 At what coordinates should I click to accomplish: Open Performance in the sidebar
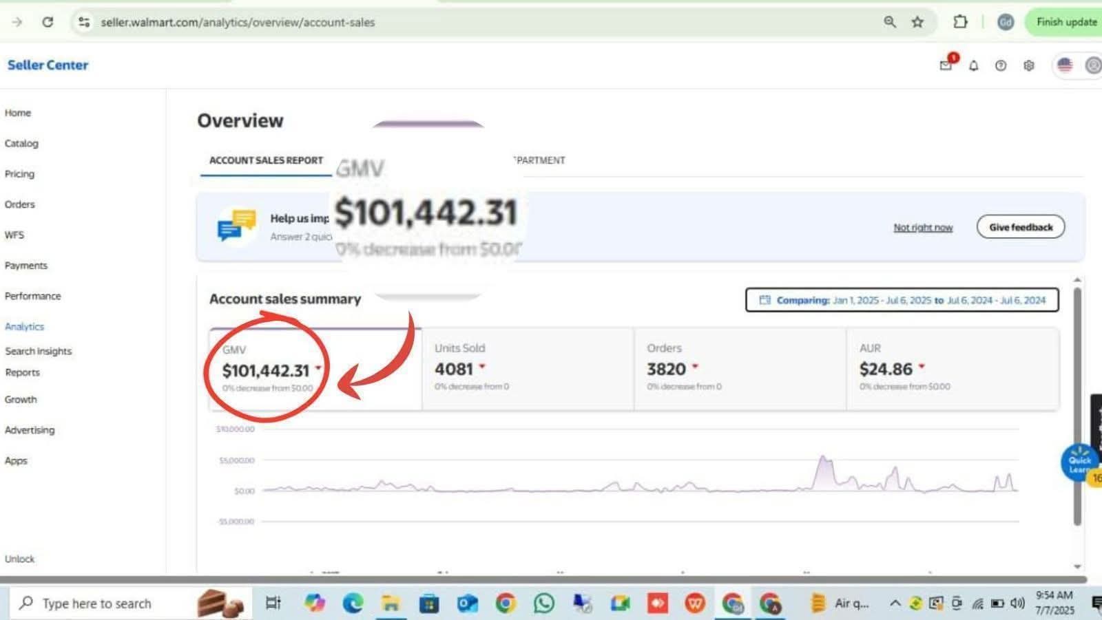tap(32, 296)
